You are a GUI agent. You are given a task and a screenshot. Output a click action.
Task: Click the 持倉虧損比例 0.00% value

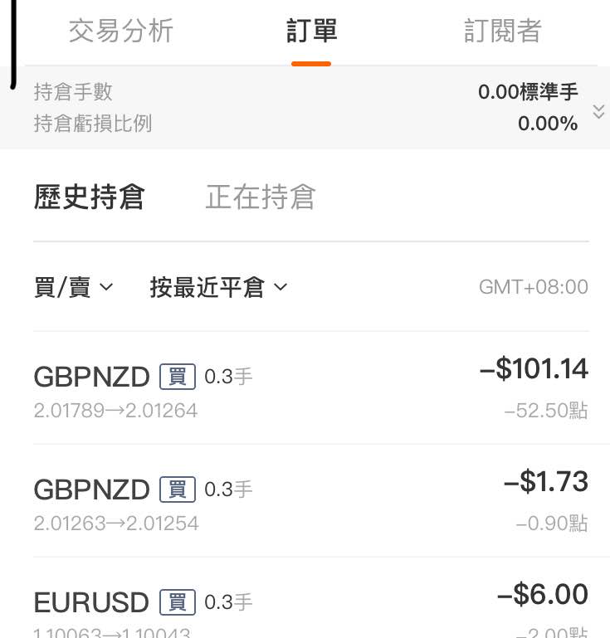click(548, 124)
